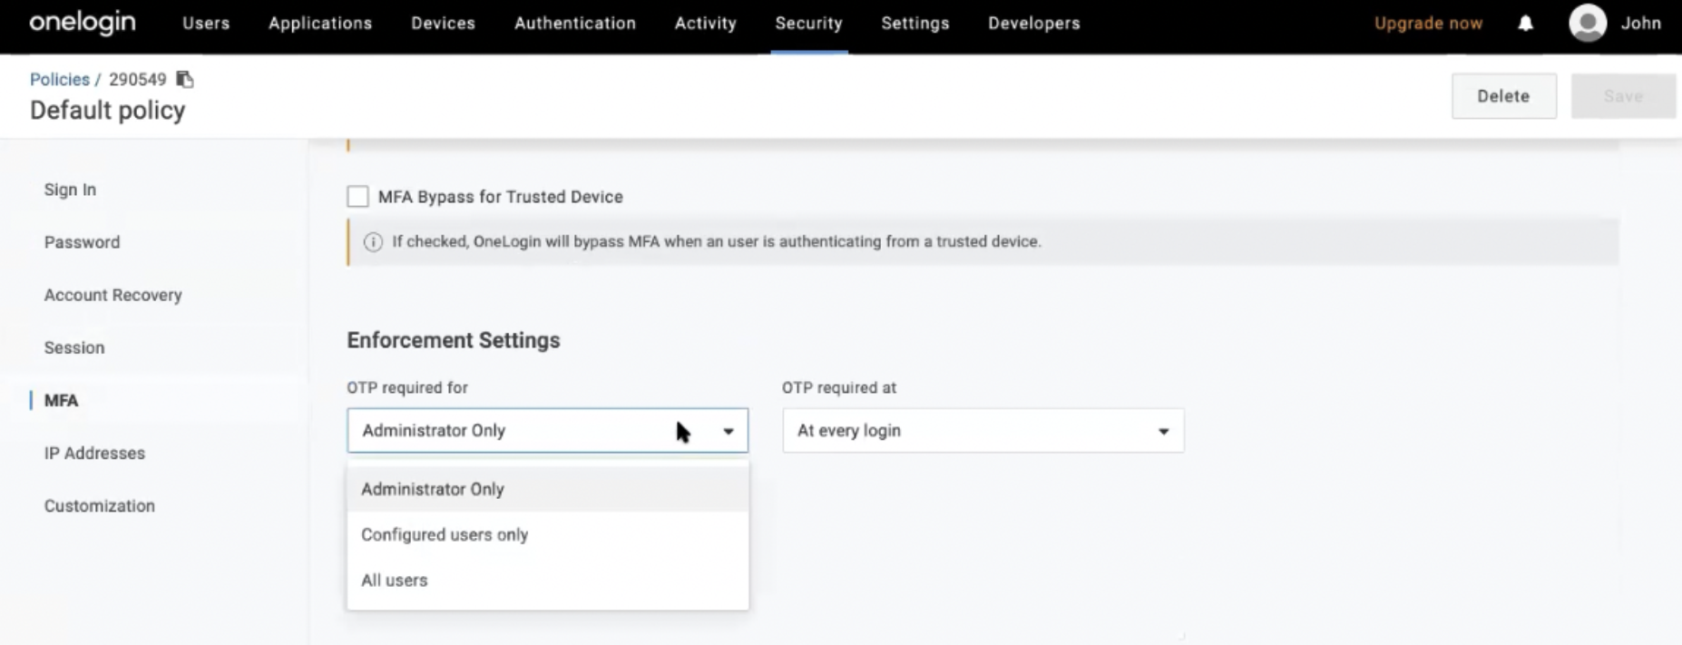Open John account menu

pyautogui.click(x=1641, y=24)
